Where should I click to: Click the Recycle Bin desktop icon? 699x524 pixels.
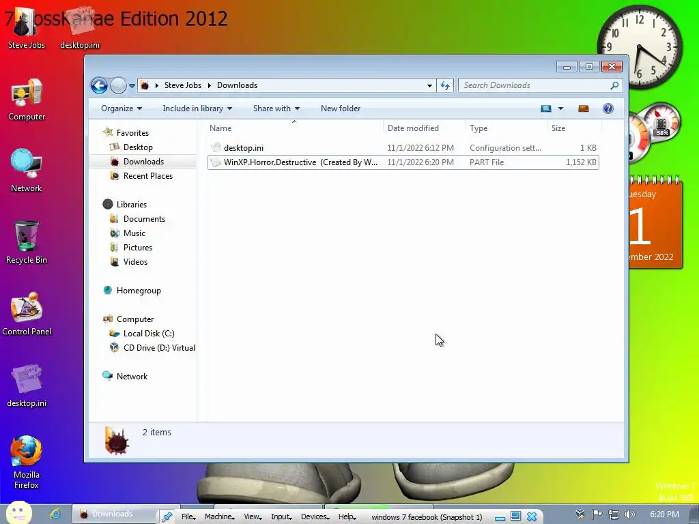click(x=27, y=243)
